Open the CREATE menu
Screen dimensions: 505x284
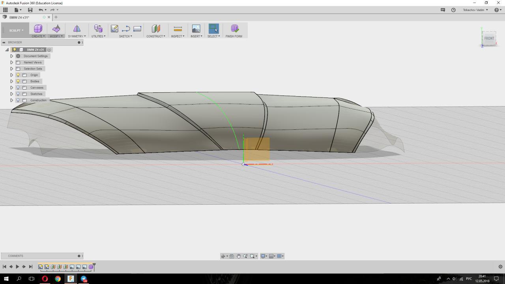[x=38, y=36]
